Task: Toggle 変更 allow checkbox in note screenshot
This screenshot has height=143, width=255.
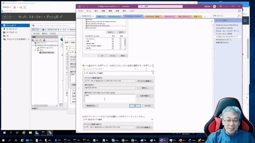Action: [x=113, y=41]
